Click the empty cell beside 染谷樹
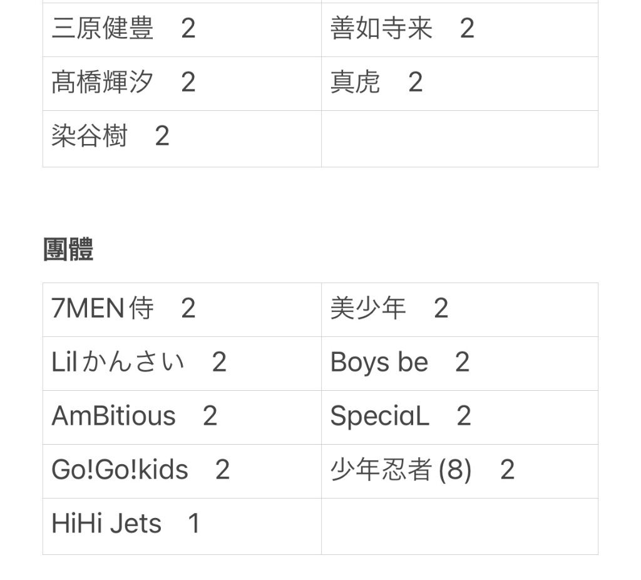 [460, 138]
